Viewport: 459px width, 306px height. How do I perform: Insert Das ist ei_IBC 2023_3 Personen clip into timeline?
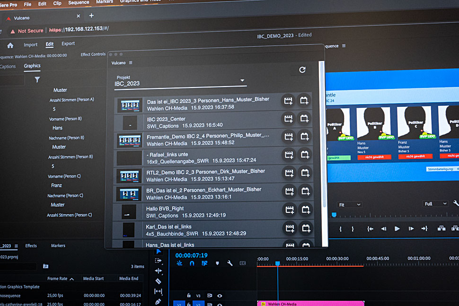[x=288, y=101]
